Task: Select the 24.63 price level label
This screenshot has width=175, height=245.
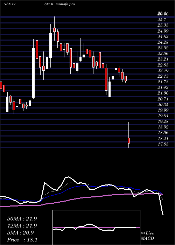Action: point(163,36)
